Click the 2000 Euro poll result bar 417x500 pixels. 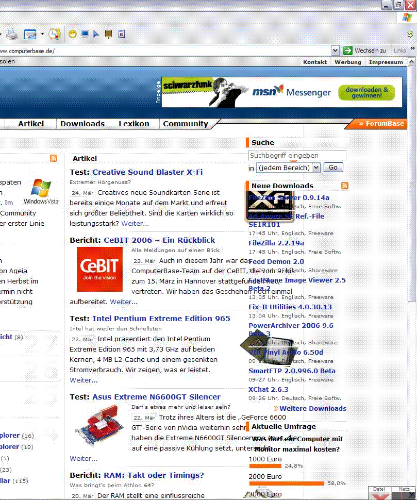(287, 484)
